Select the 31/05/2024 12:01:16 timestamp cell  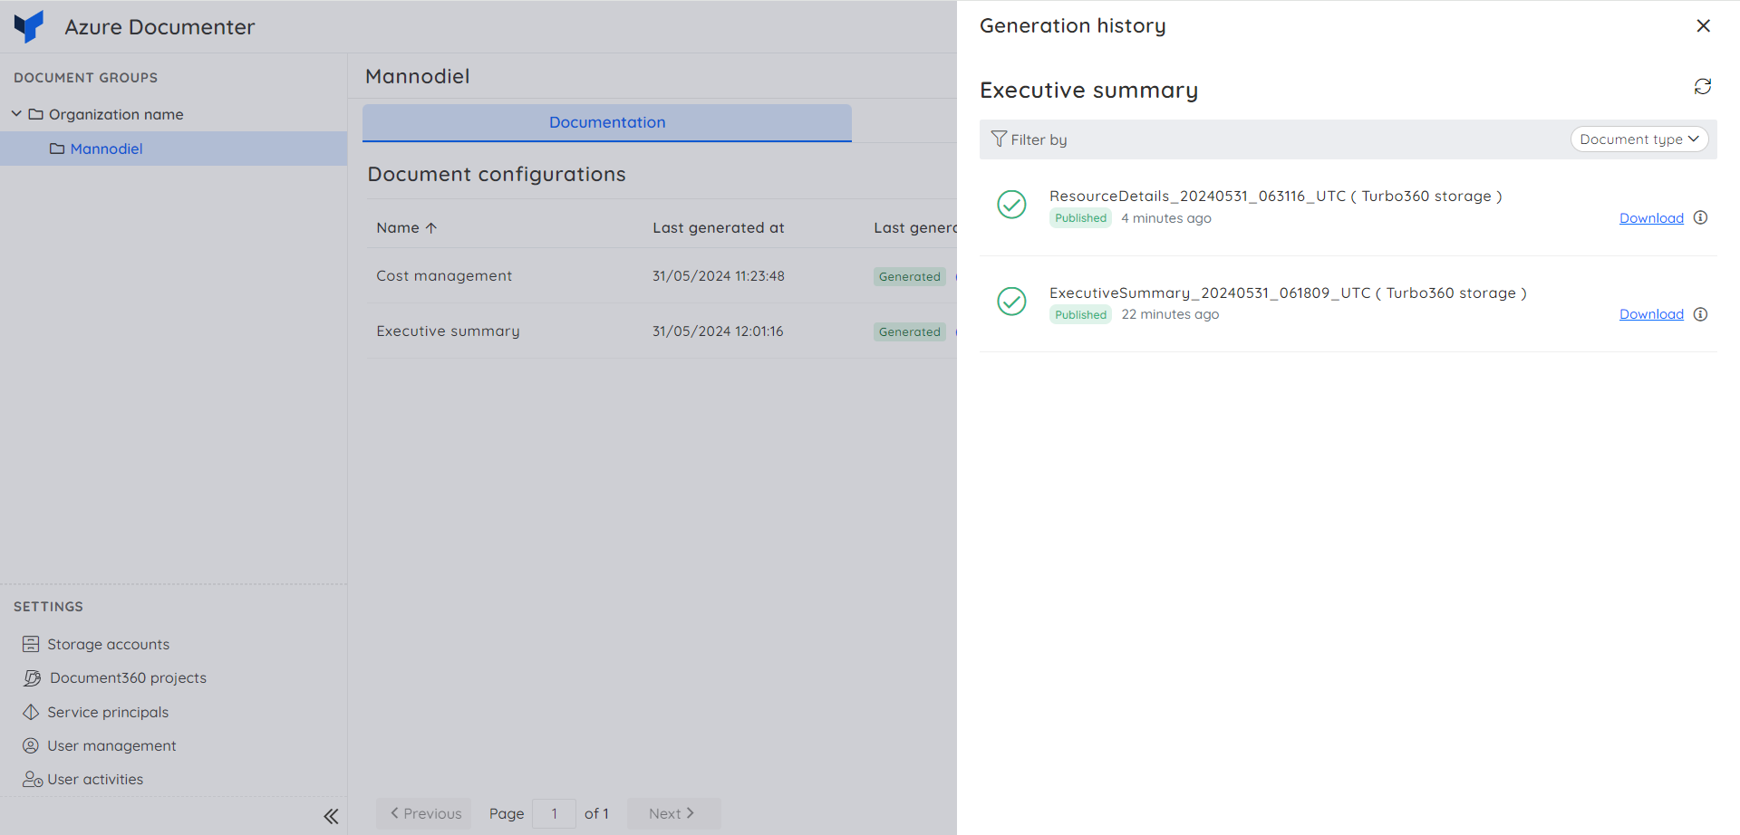pyautogui.click(x=718, y=331)
